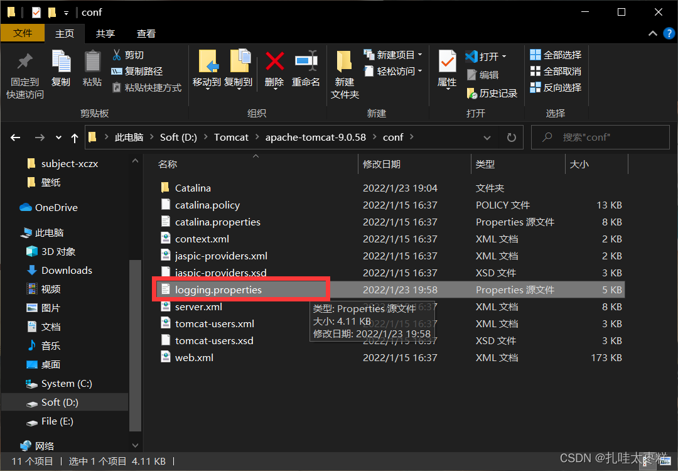
Task: Click the Refresh button beside address bar
Action: pyautogui.click(x=511, y=138)
